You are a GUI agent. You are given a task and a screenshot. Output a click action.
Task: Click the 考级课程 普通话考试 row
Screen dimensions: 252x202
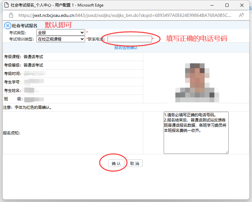pos(33,57)
